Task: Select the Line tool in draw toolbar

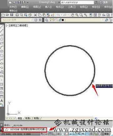Action: tap(2, 27)
